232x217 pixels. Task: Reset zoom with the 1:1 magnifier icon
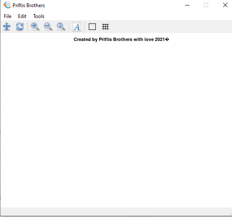(61, 27)
